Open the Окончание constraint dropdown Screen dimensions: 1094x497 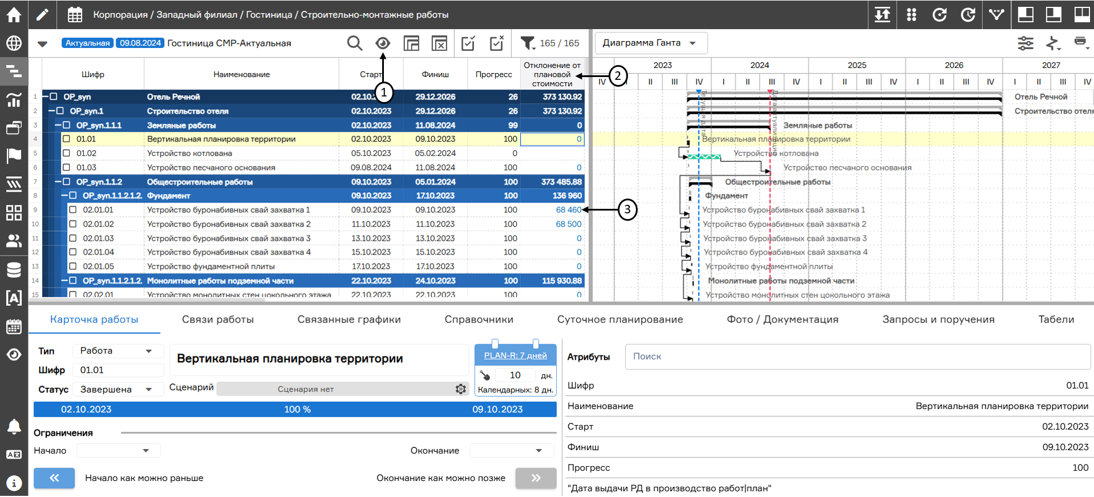[512, 451]
